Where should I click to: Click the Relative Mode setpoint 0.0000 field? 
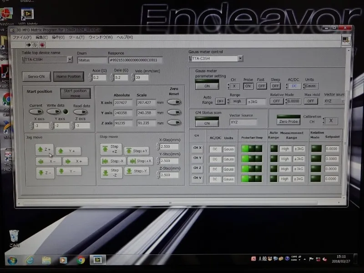tap(293, 101)
